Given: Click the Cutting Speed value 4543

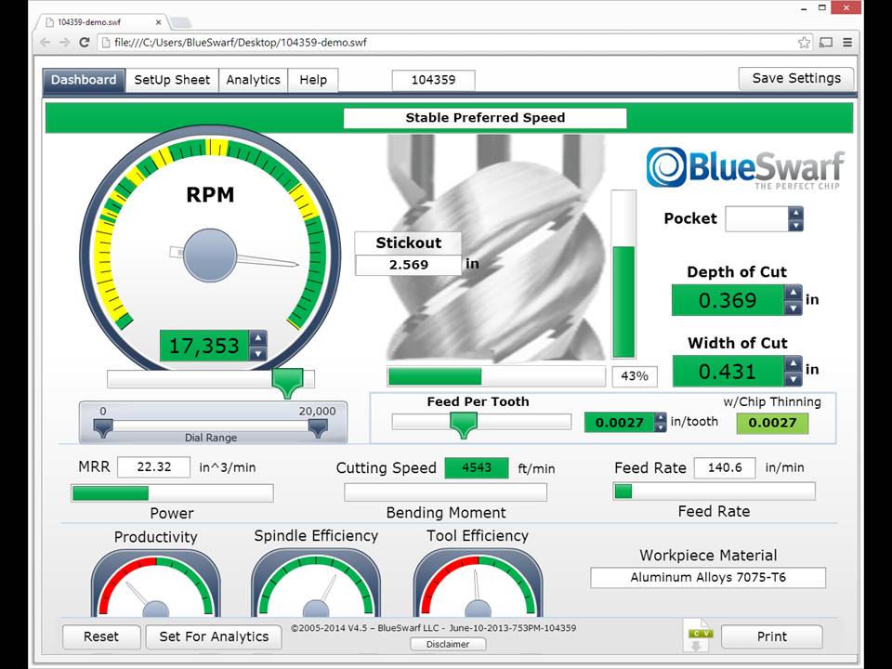Looking at the screenshot, I should coord(476,467).
